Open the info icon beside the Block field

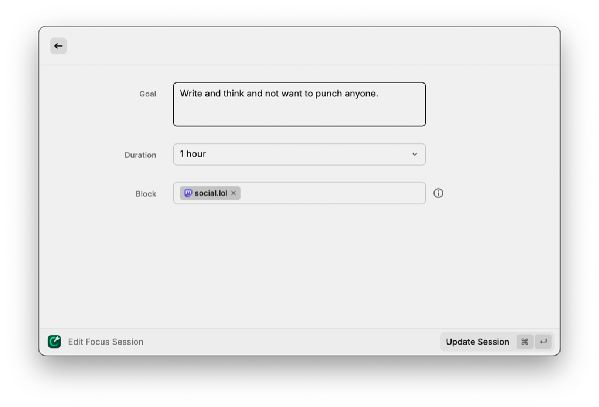coord(438,193)
